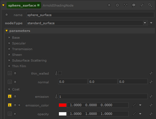
Task: Click the wrench icon on normal row
Action: click(151, 82)
